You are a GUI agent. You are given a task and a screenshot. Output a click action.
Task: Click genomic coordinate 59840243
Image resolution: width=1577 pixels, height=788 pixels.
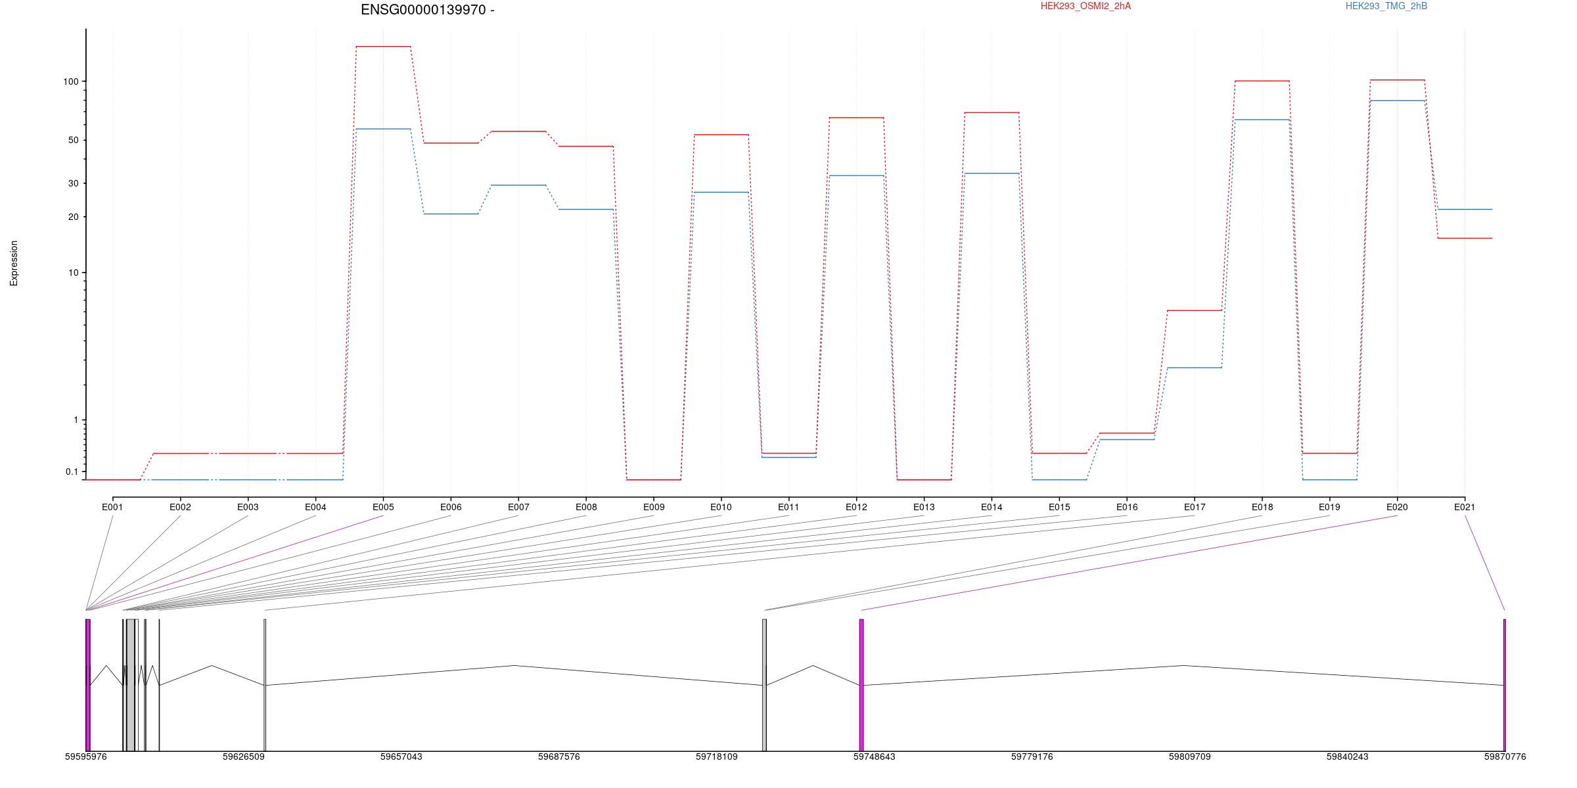[x=1348, y=756]
